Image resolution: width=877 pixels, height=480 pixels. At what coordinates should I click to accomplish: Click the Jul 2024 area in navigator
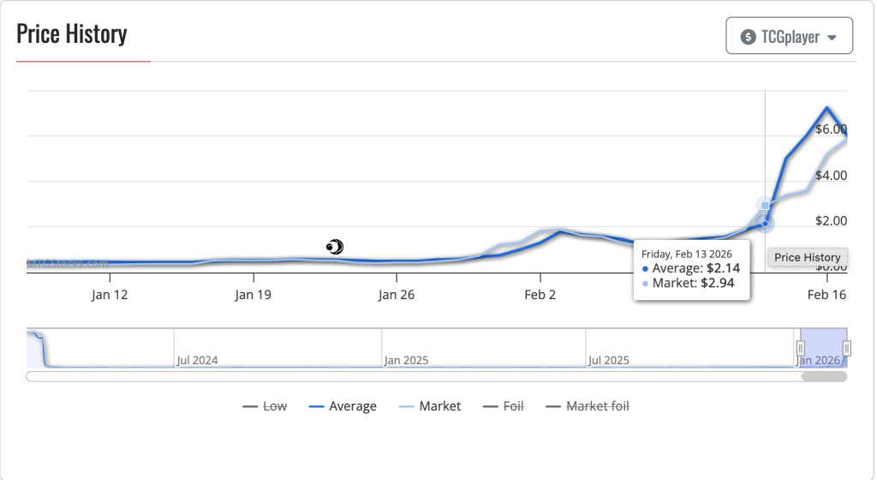click(197, 360)
